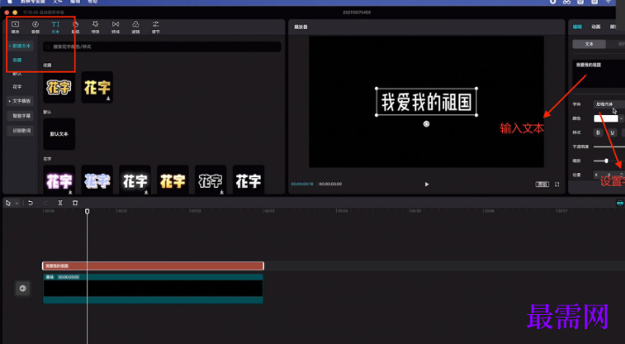This screenshot has width=625, height=344.
Task: Select the black 黑场 video clip
Action: (x=153, y=288)
